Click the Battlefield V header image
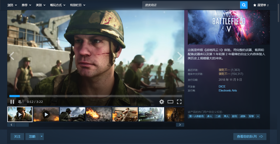The height and width of the screenshot is (144, 280). (229, 27)
